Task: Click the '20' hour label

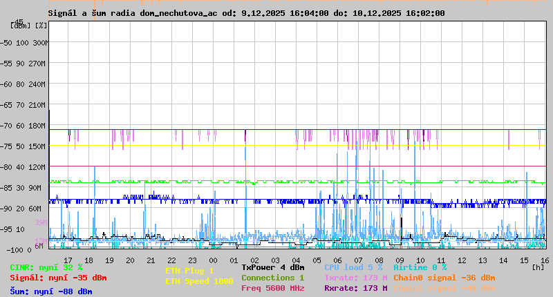Action: point(130,260)
